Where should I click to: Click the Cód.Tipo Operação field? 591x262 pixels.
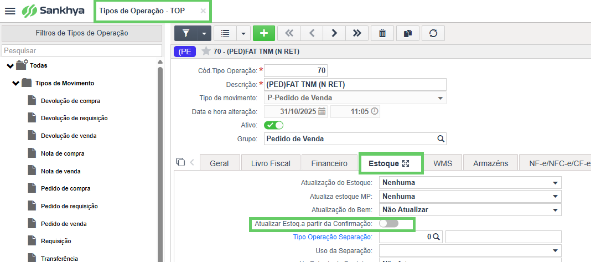pyautogui.click(x=296, y=70)
